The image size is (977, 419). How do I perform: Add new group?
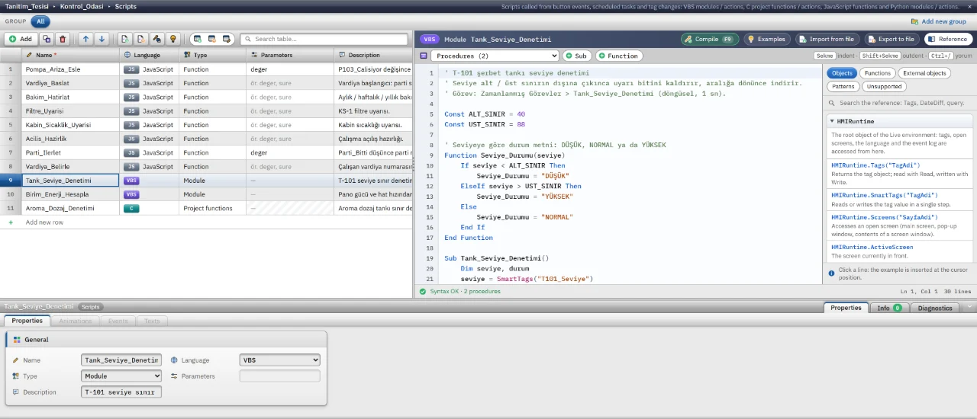pos(937,21)
